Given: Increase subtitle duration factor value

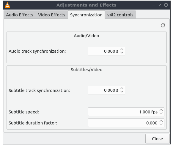Looking at the screenshot, I should tap(161, 121).
